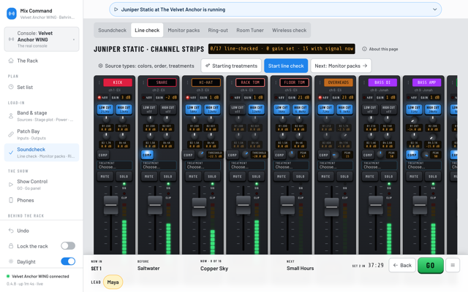Screen dimensions: 468x292
Task: Click the Patch Bay link icon
Action: [x=11, y=134]
